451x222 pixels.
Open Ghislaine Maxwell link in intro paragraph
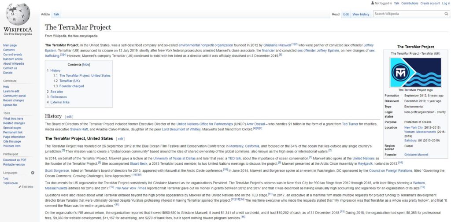coord(277,45)
